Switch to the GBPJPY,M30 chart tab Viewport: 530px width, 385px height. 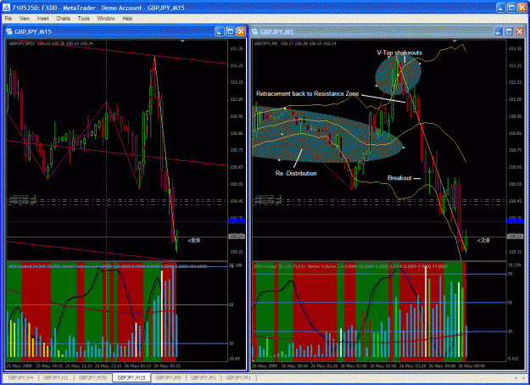pyautogui.click(x=92, y=377)
